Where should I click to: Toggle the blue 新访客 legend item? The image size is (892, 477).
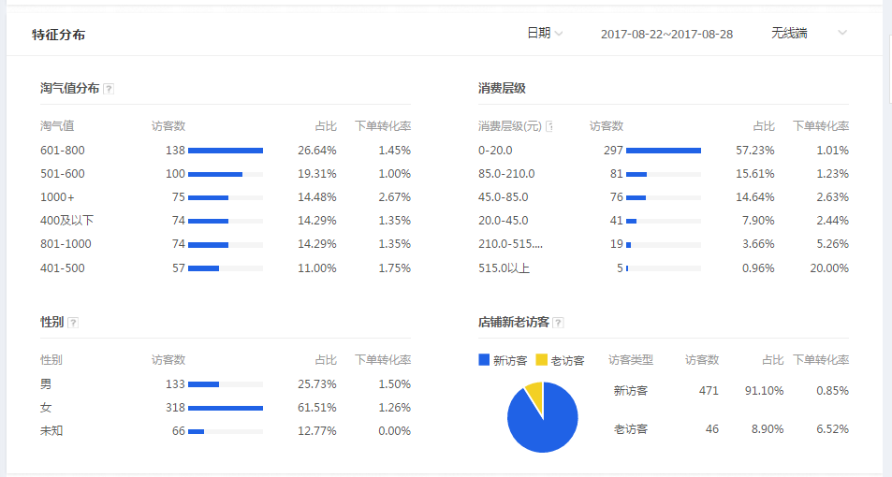[503, 360]
